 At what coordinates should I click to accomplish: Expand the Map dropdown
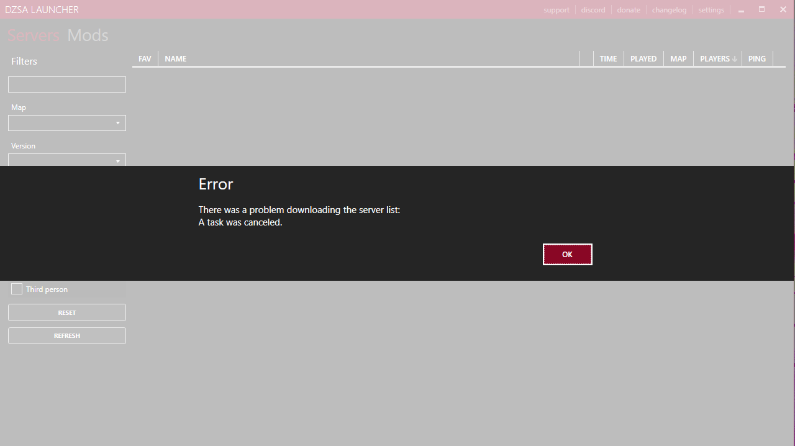pos(67,123)
